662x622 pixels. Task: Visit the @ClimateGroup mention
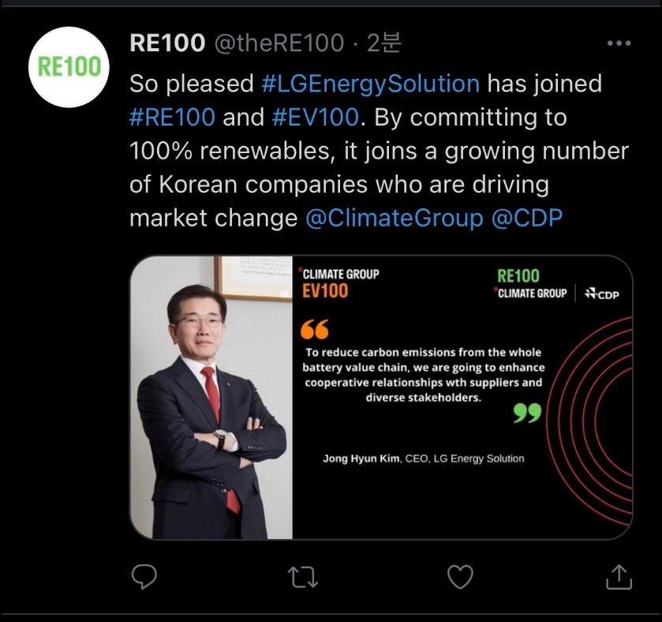coord(394,218)
